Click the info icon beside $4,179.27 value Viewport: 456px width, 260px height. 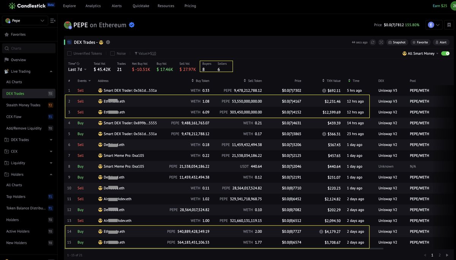pyautogui.click(x=321, y=231)
